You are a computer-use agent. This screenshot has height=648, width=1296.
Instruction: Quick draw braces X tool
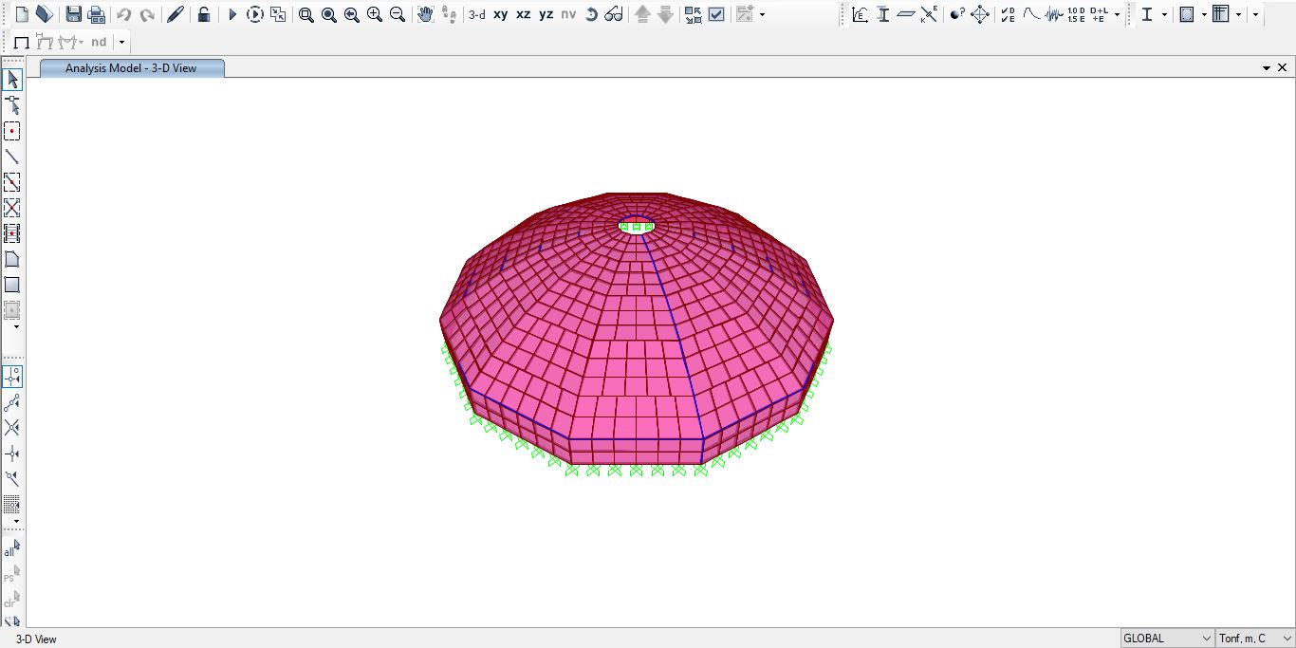tap(12, 208)
